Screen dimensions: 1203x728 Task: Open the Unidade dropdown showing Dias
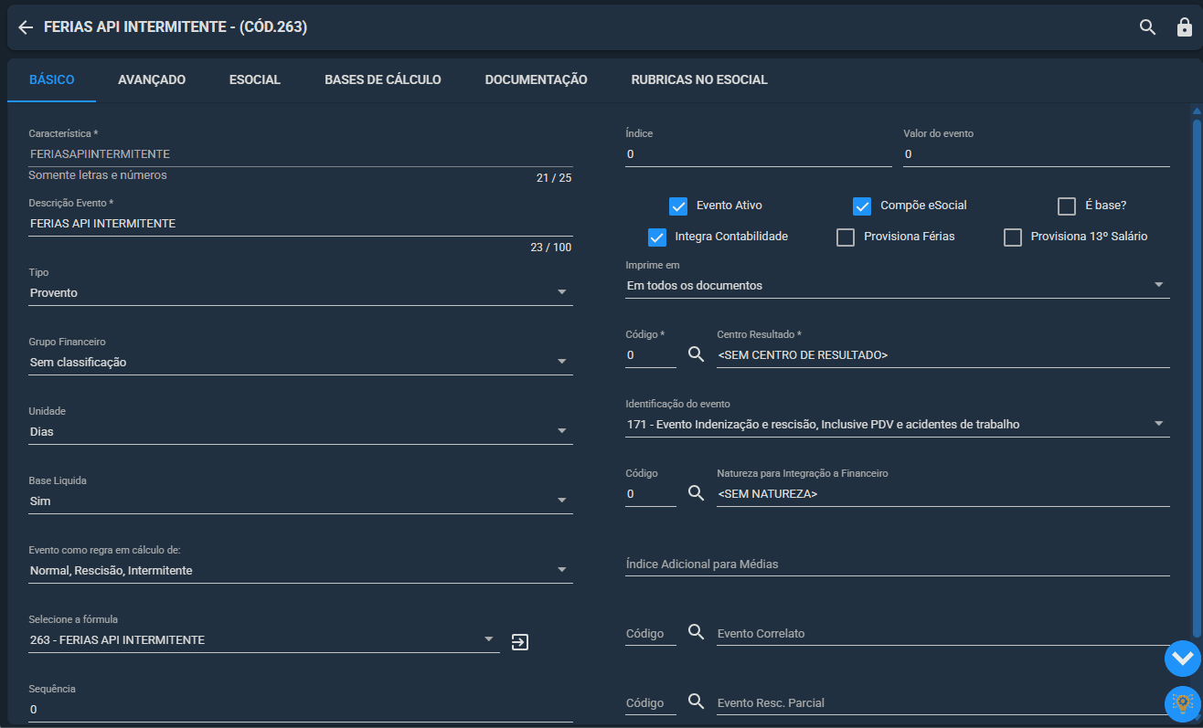pos(301,432)
